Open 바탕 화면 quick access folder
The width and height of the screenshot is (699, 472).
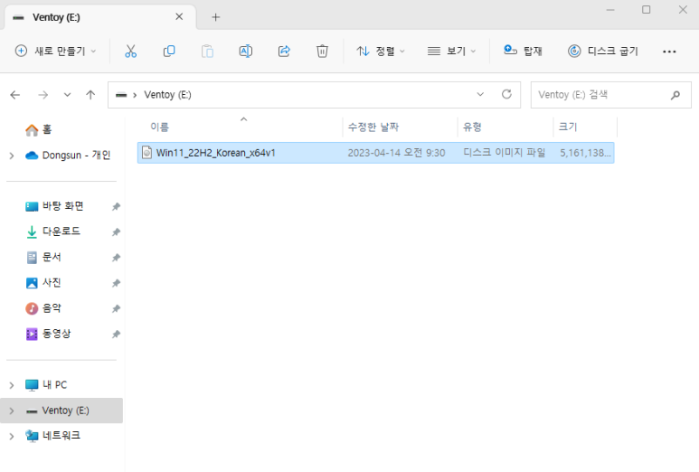[x=54, y=206]
